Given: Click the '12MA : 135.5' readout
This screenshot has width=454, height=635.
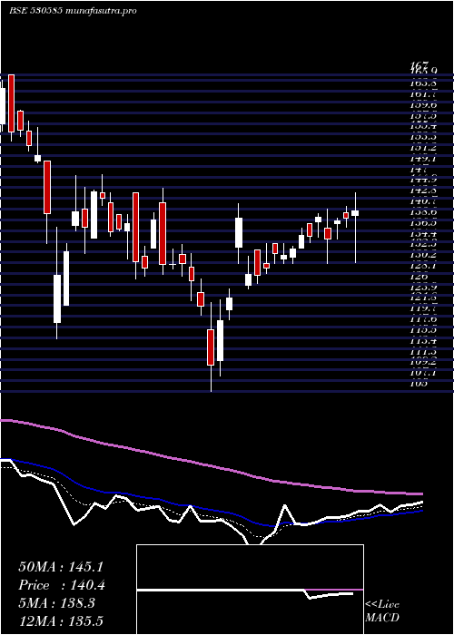Looking at the screenshot, I should tap(60, 620).
